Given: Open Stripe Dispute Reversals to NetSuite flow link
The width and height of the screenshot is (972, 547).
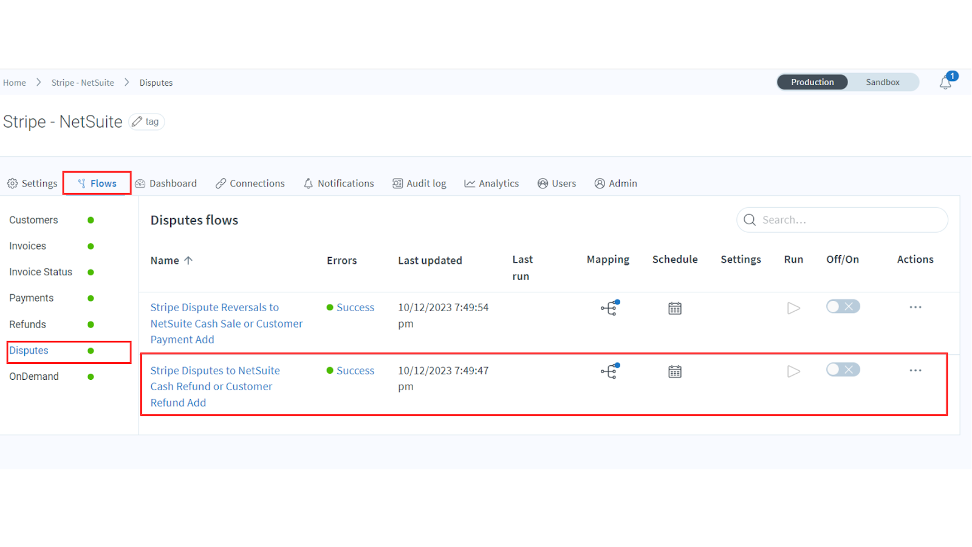Looking at the screenshot, I should pyautogui.click(x=227, y=323).
